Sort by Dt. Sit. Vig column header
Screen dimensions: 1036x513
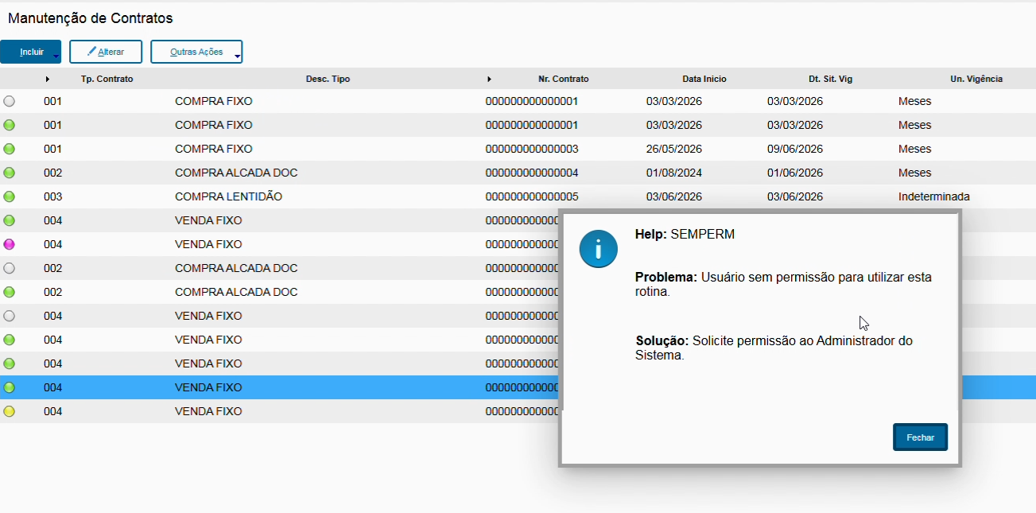click(x=830, y=79)
